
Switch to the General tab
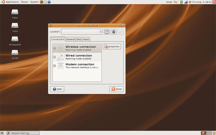[70, 39]
